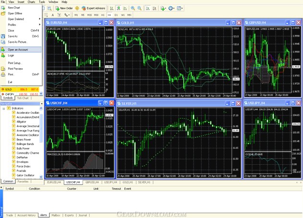Screen dimensions: 303x218
Task: Open the arrows drawing tools dropdown
Action: [x=67, y=15]
